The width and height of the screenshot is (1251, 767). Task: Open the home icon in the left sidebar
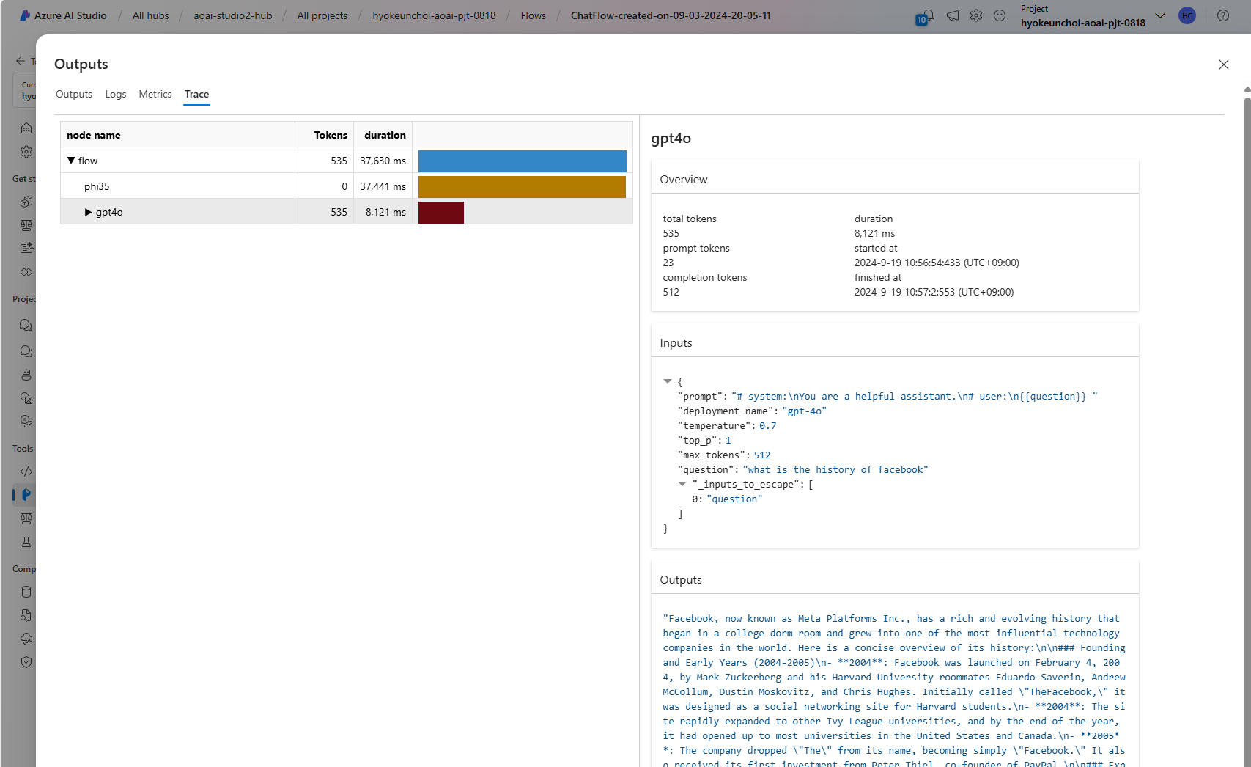point(26,128)
